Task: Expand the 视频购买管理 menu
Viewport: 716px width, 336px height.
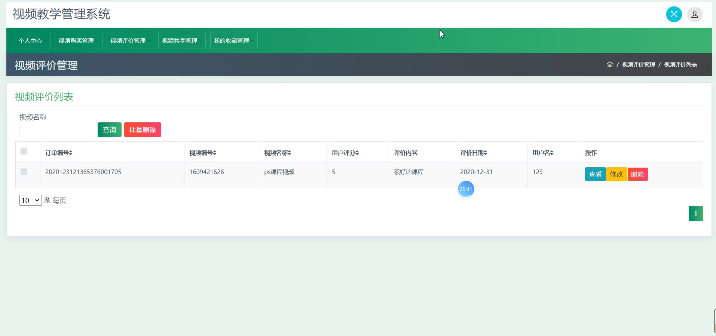Action: tap(78, 40)
